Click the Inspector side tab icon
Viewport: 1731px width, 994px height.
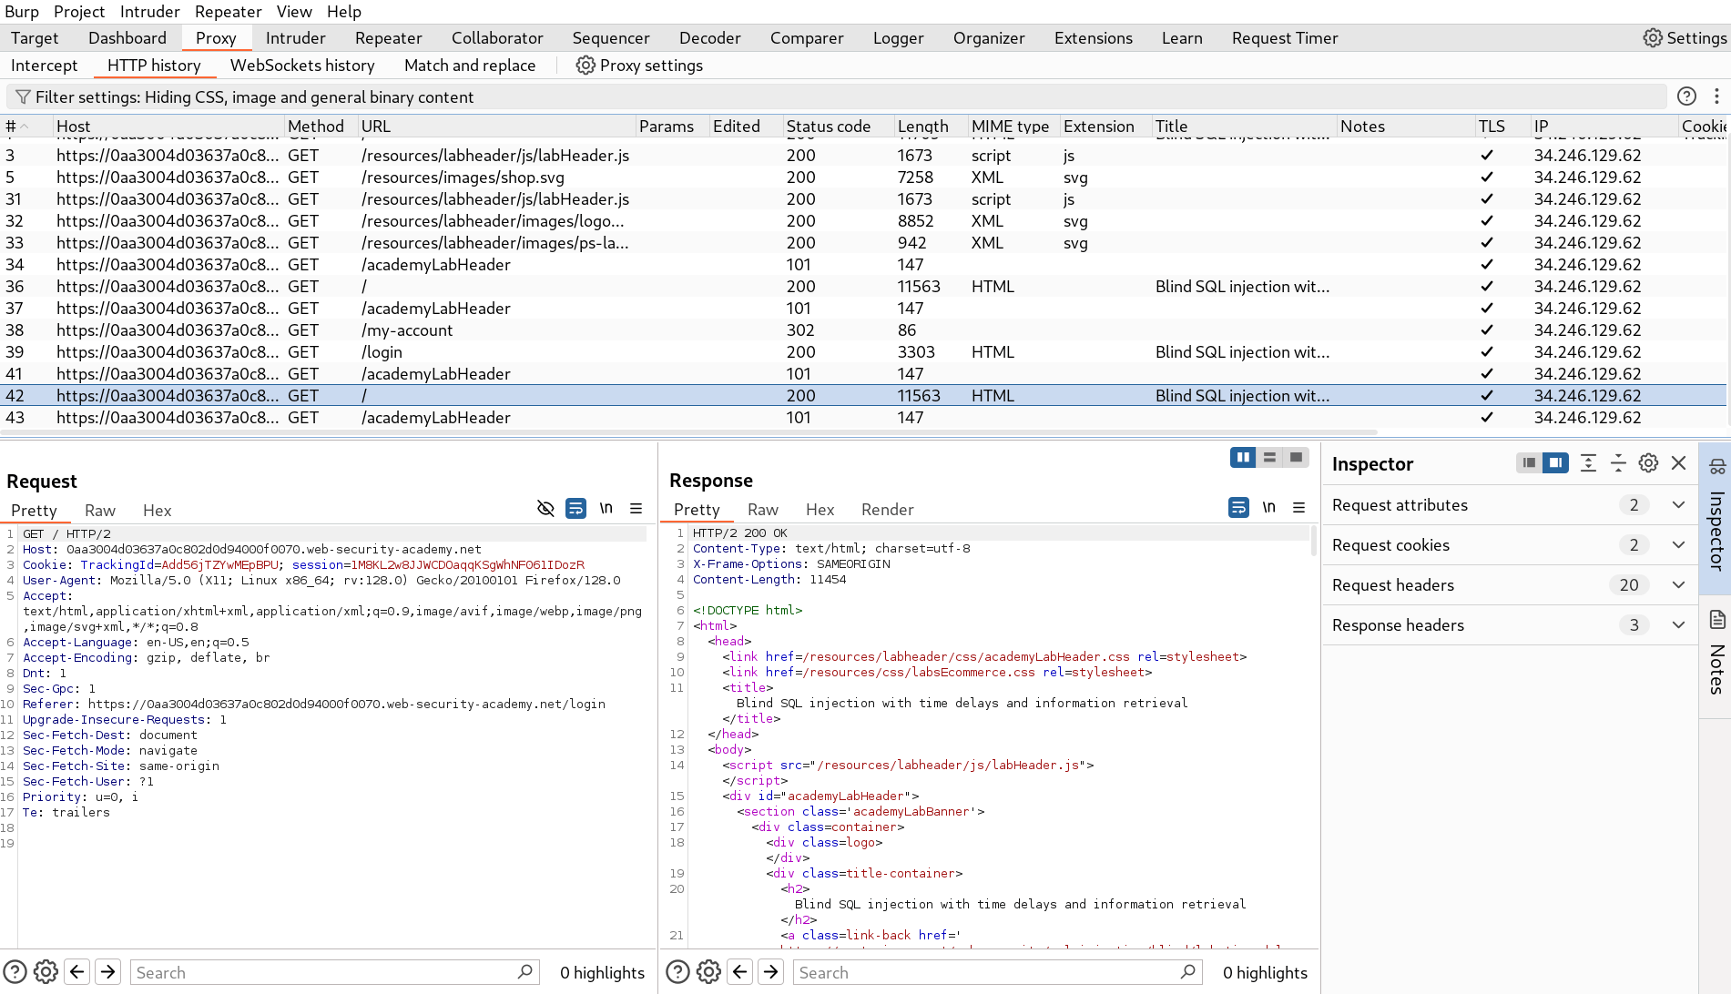click(x=1717, y=467)
